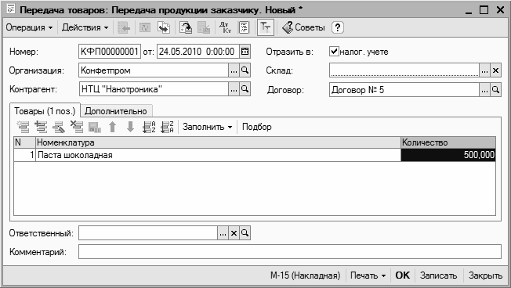Viewport: 511px width, 288px height.
Task: Open the Операция dropdown menu
Action: click(29, 27)
